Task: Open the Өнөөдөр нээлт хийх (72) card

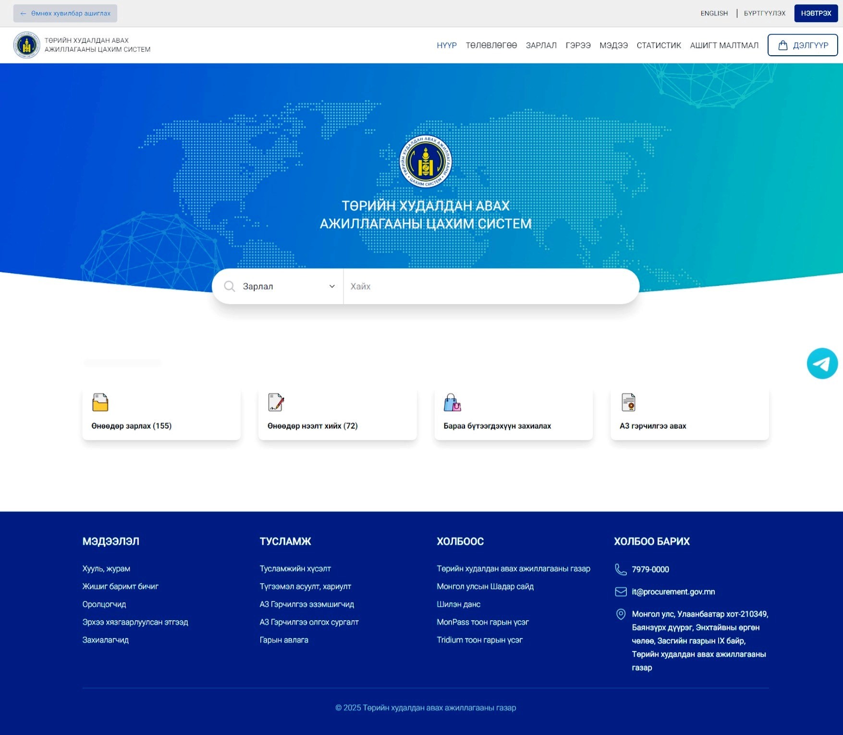Action: (x=338, y=414)
